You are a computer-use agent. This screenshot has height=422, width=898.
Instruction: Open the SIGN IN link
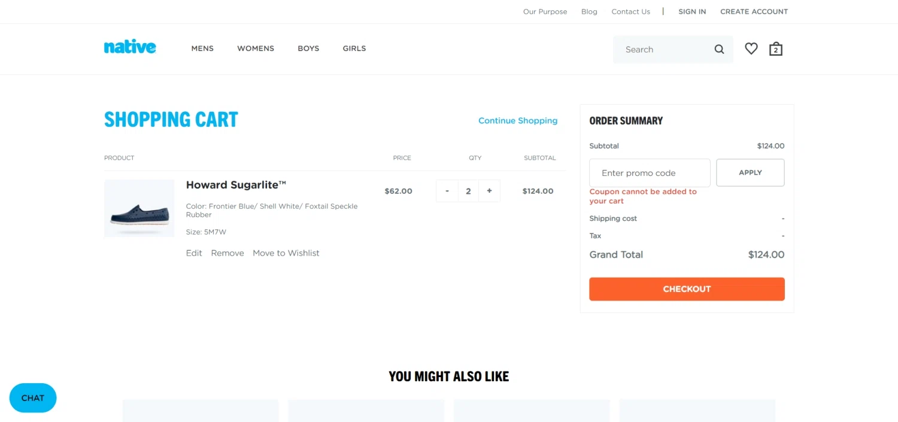tap(692, 11)
